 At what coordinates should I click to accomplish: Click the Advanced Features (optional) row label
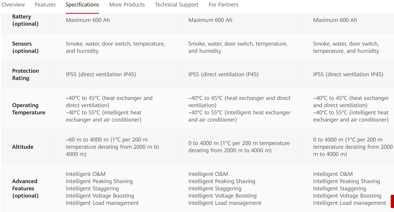pos(25,188)
